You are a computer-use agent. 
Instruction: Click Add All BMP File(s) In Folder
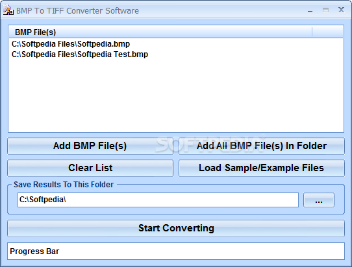tap(262, 146)
